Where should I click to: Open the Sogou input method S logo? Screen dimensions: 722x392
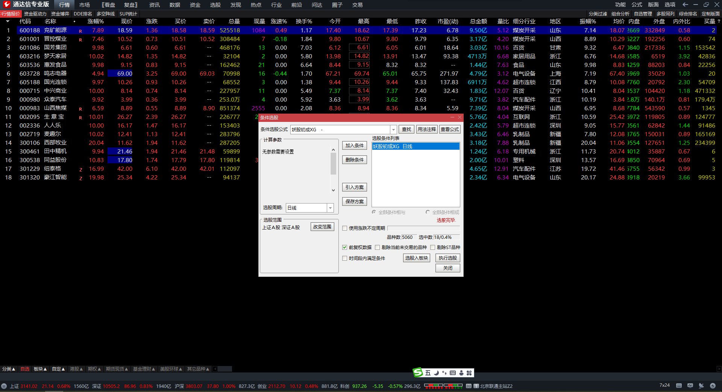tap(418, 372)
